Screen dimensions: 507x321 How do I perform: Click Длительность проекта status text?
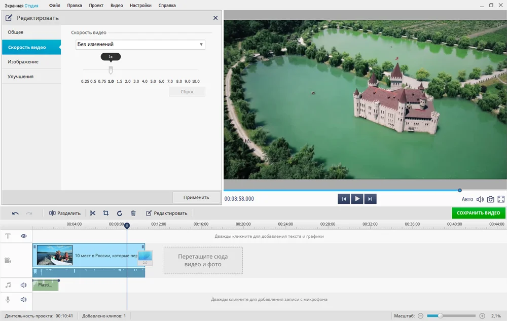[39, 316]
